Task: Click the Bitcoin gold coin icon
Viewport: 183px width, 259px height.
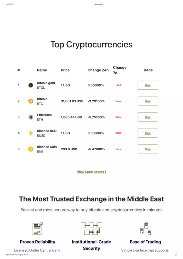Action: (x=30, y=85)
